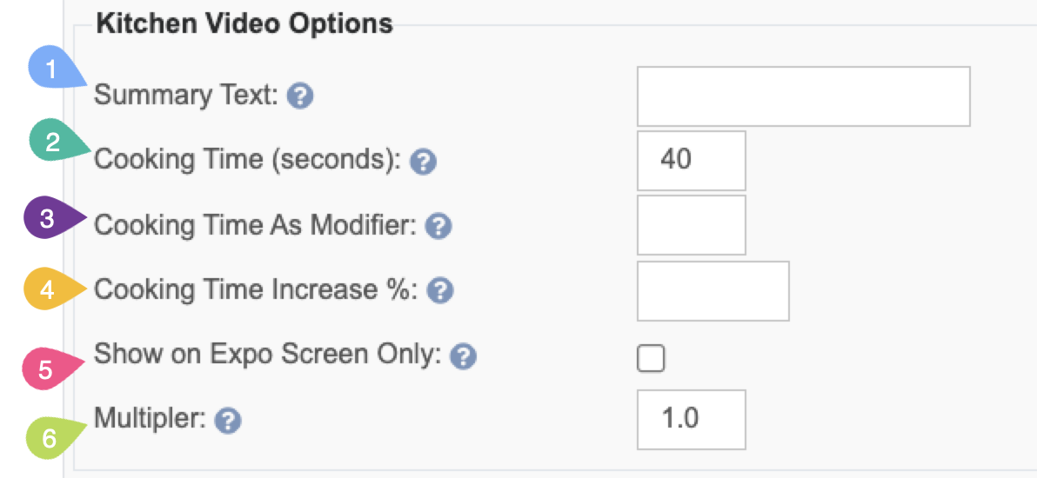This screenshot has height=478, width=1037.
Task: Show help for Cooking Time As Modifier
Action: tap(438, 228)
